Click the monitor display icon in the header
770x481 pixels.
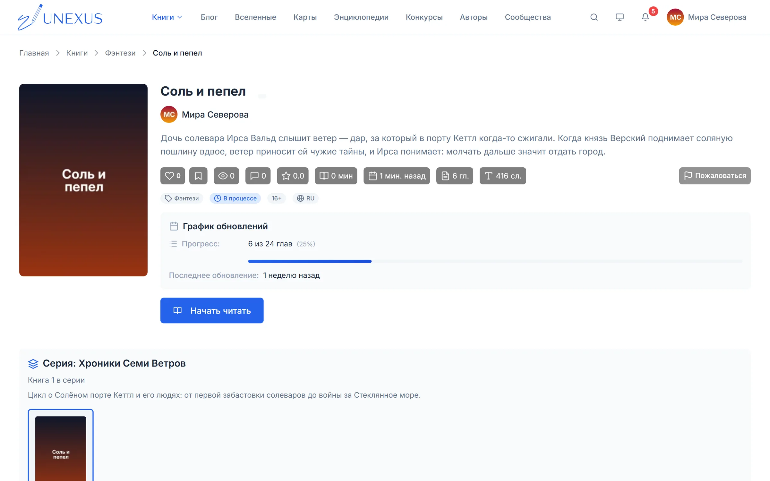620,17
